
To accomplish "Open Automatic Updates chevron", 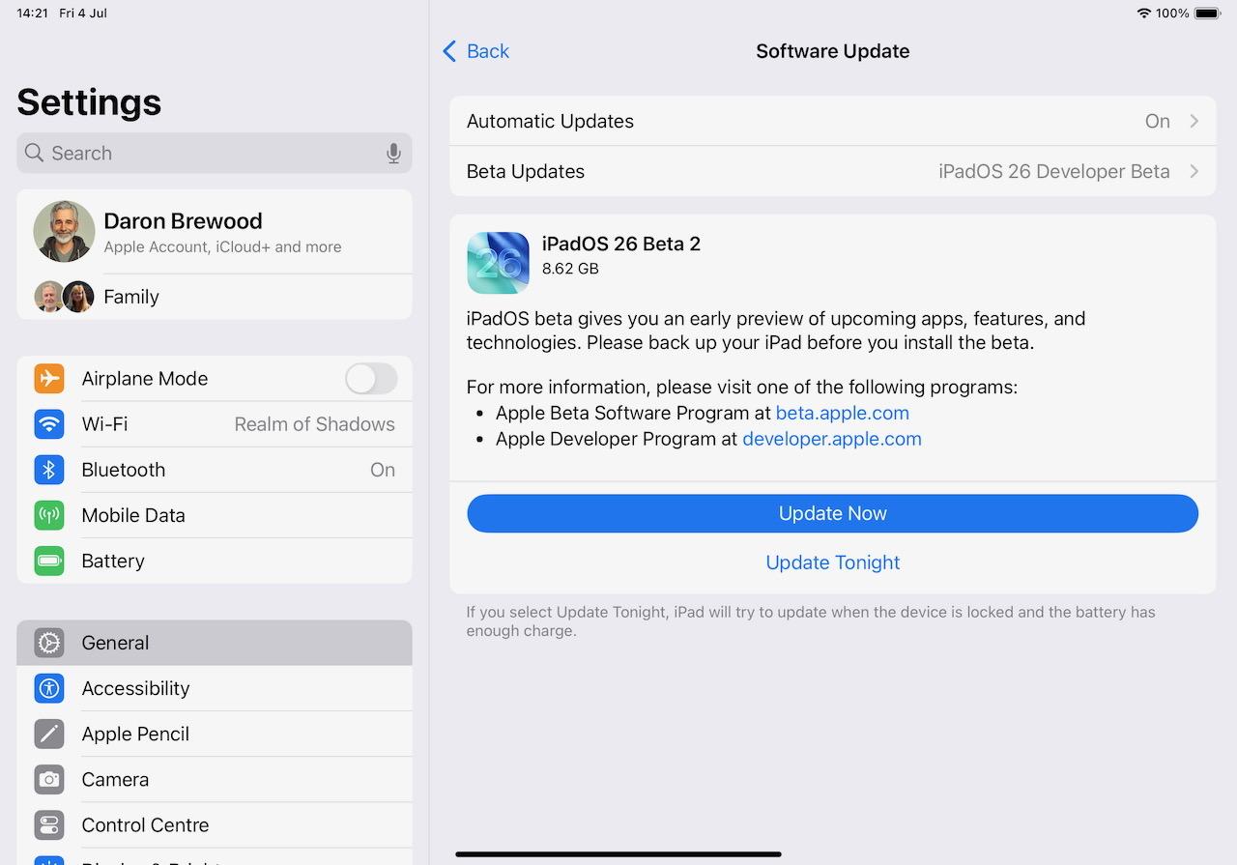I will point(1194,121).
